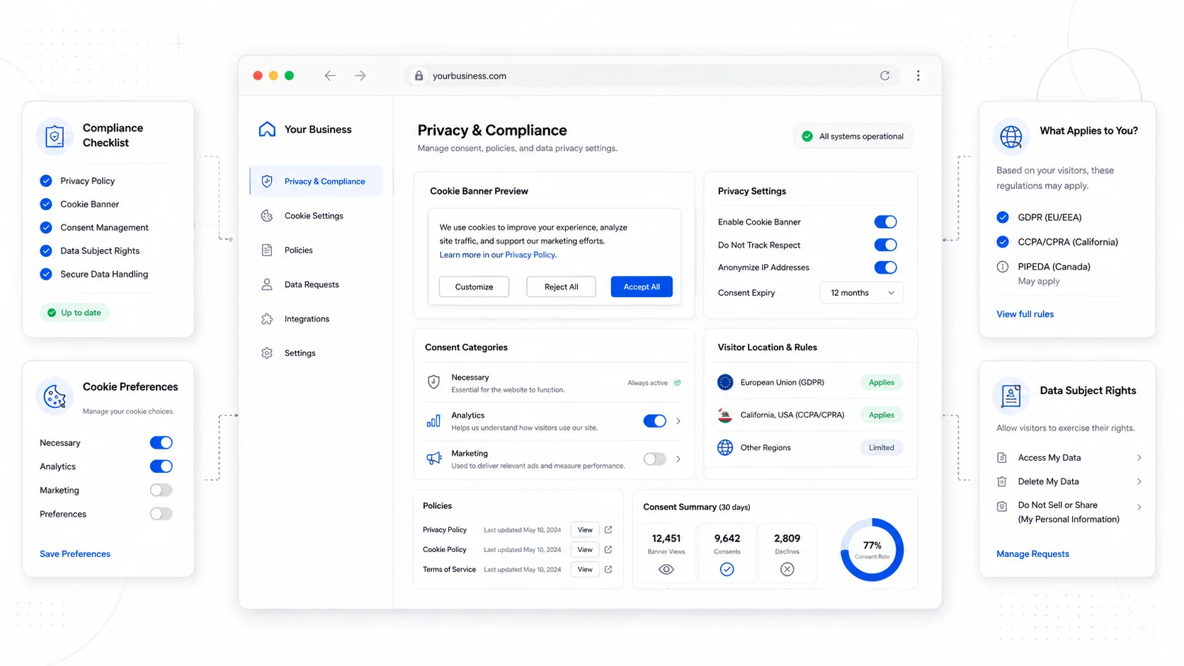This screenshot has width=1184, height=666.
Task: Click the Data Subject Rights document icon
Action: pos(1011,396)
